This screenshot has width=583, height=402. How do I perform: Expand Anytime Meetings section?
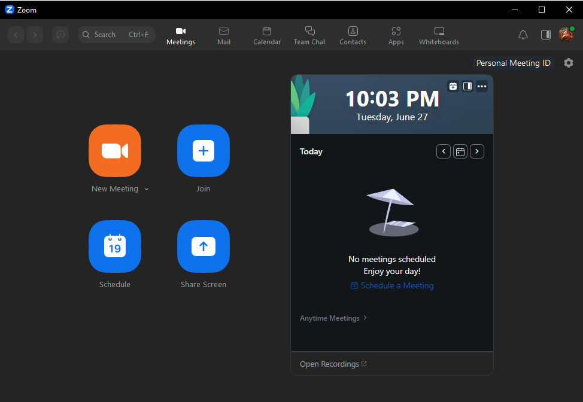(333, 318)
